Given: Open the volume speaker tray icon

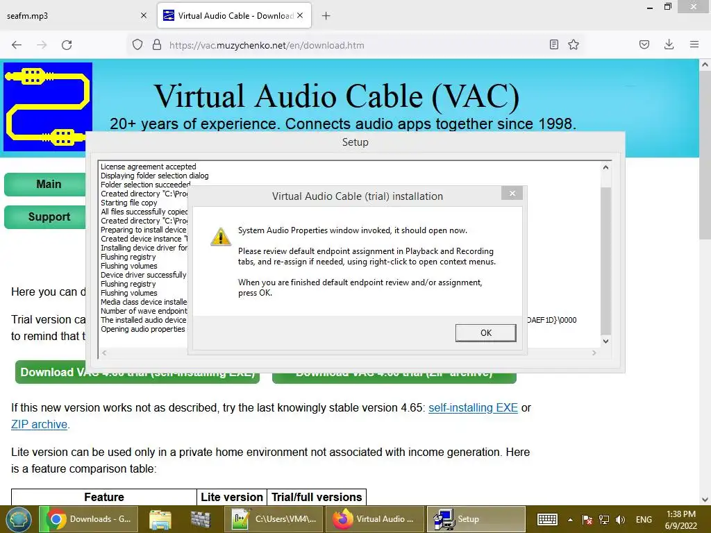Looking at the screenshot, I should (620, 519).
